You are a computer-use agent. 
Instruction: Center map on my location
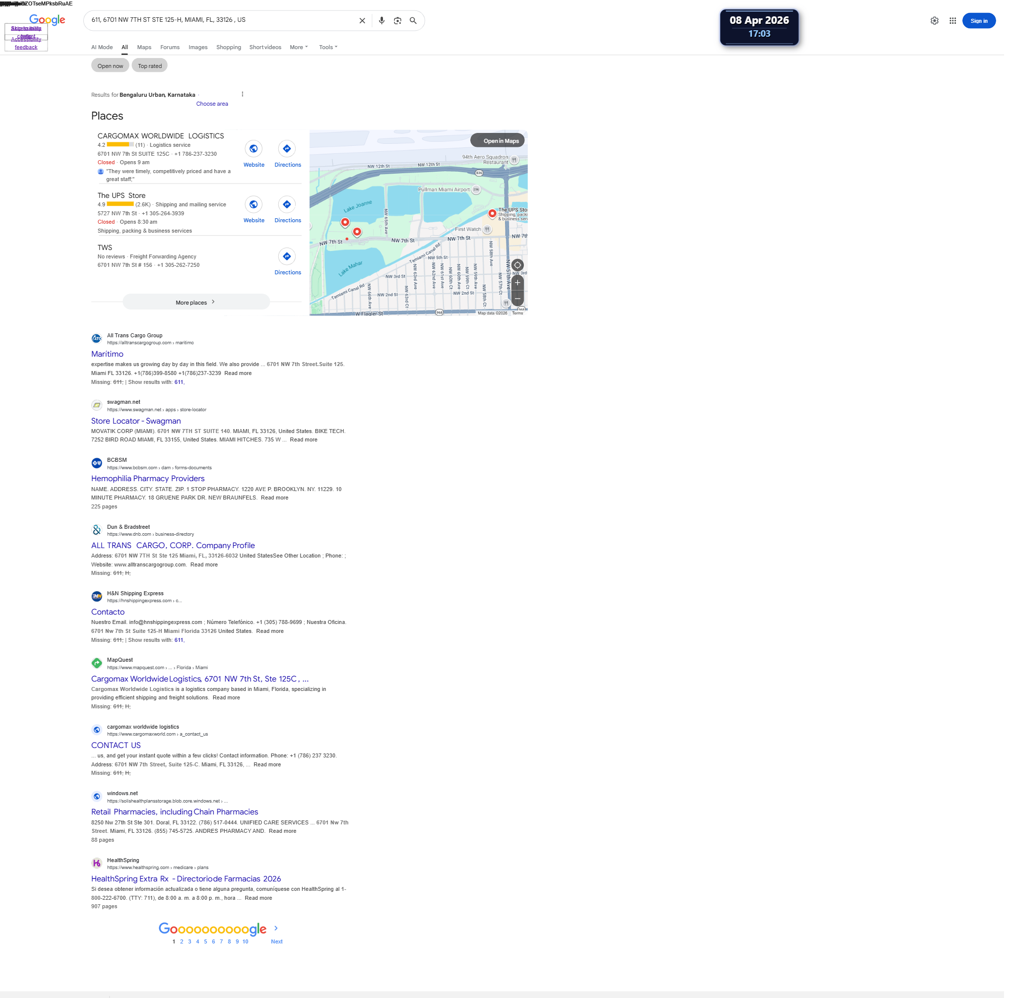517,265
